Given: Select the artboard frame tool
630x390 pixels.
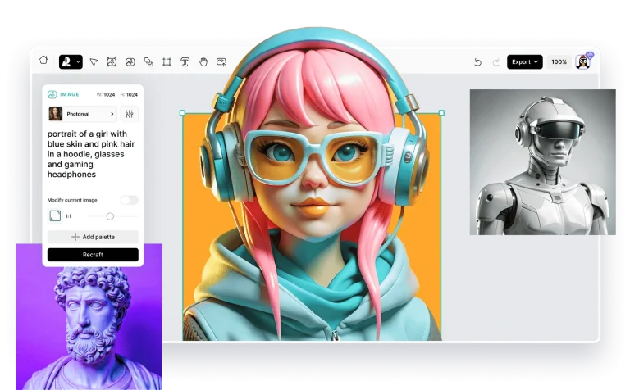Looking at the screenshot, I should pyautogui.click(x=167, y=61).
